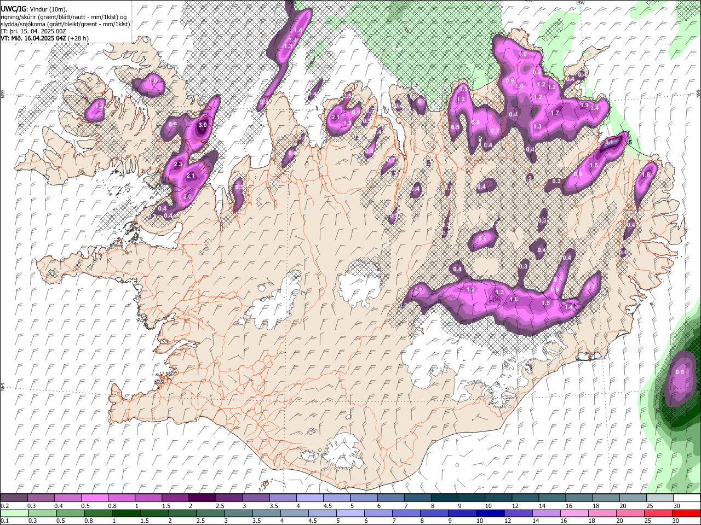Select the 5 light blue swatch in the lower legend
701x525 pixels.
click(351, 513)
